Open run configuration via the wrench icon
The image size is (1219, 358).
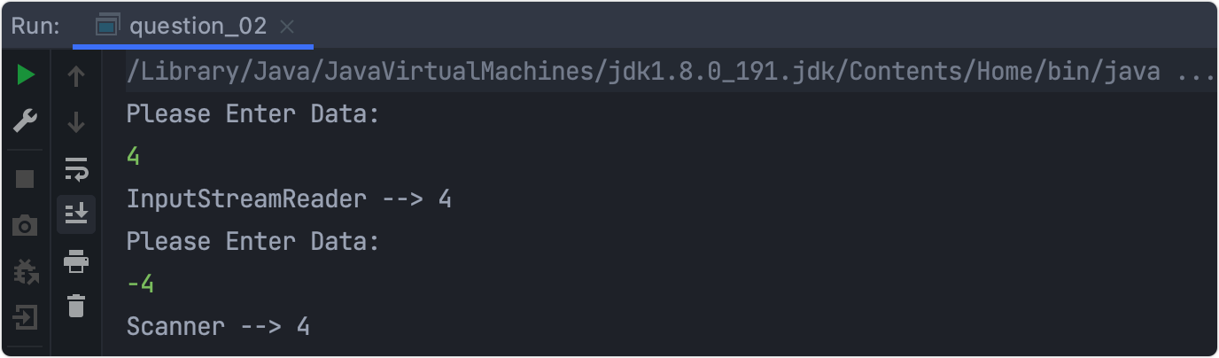pyautogui.click(x=26, y=121)
